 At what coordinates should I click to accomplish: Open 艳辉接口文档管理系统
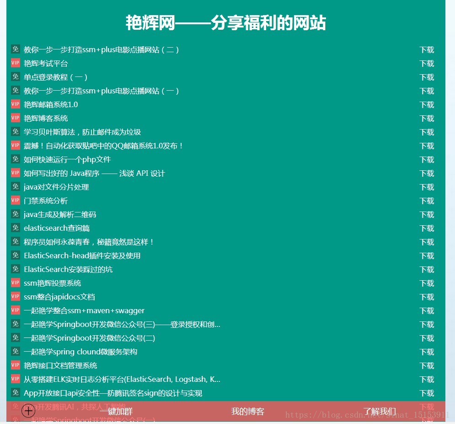(x=60, y=365)
